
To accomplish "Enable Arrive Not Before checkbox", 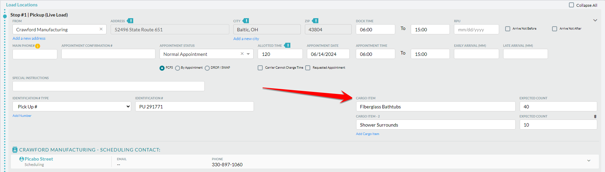I will (x=508, y=29).
